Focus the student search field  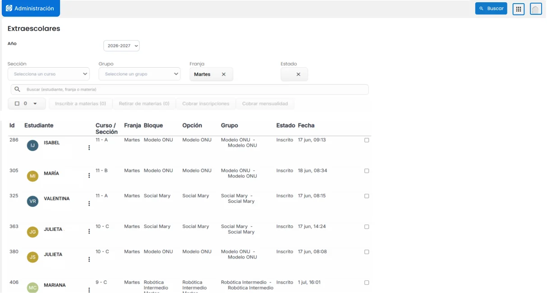click(189, 89)
